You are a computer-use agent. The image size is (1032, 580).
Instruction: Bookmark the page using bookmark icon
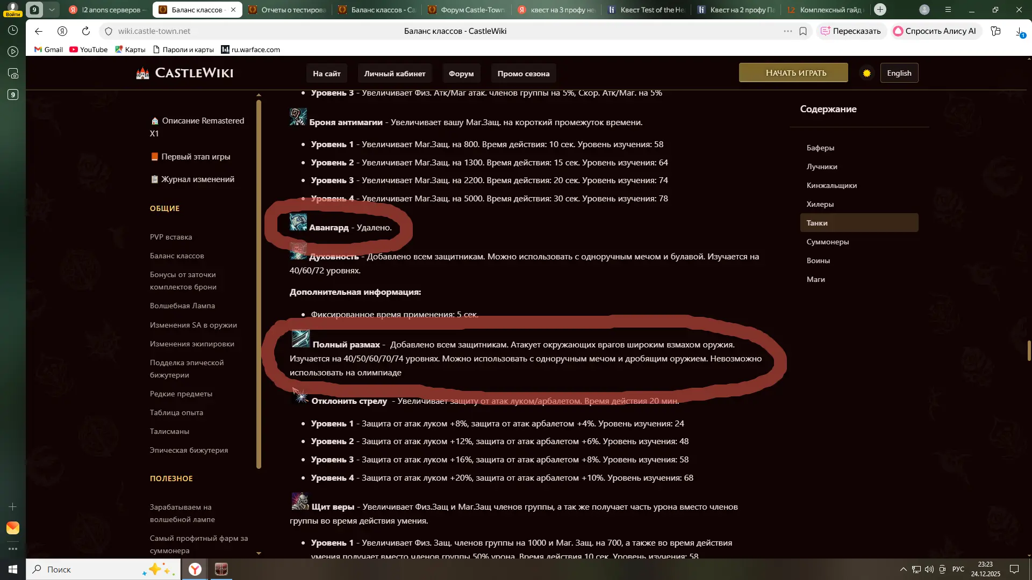[803, 31]
